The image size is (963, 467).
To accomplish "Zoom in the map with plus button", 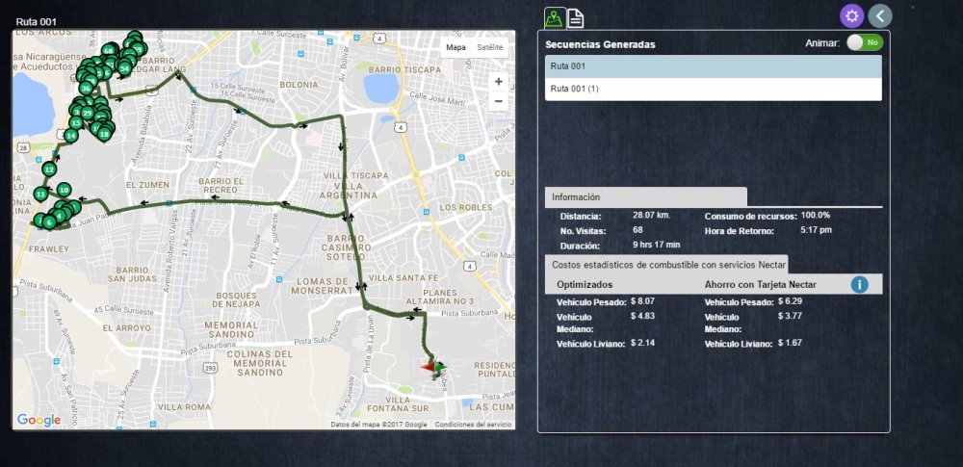I will 499,82.
